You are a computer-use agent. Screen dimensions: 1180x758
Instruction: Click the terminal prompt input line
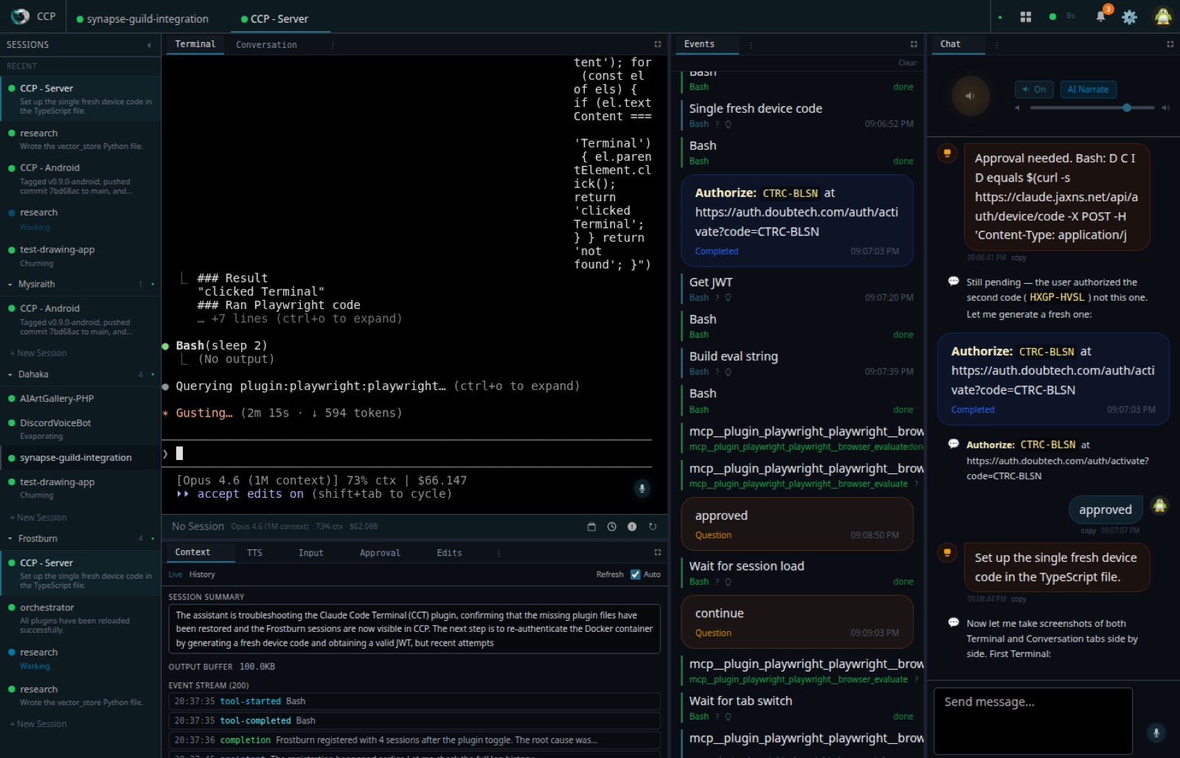pyautogui.click(x=407, y=453)
